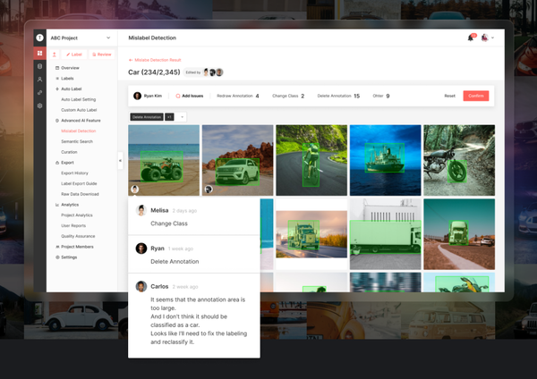Click the reviewer avatar on the ATV image
537x379 pixels.
(x=134, y=189)
